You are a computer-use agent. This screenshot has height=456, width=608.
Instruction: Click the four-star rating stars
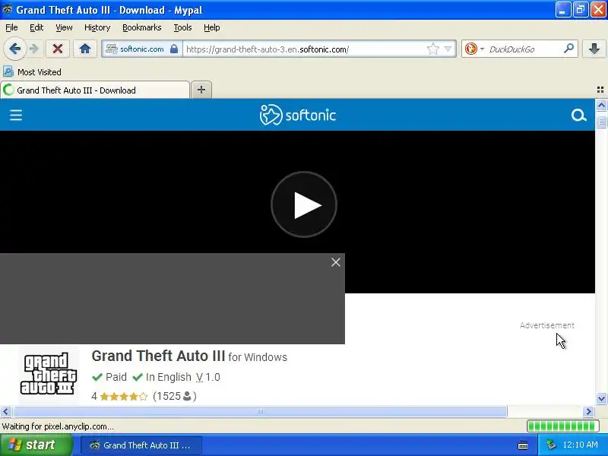point(124,396)
